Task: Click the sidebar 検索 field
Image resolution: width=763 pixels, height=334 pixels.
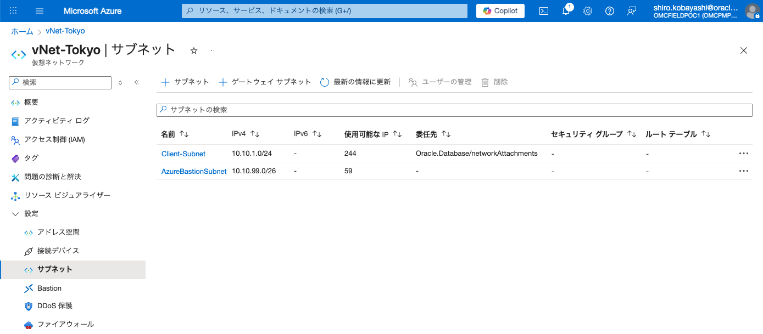Action: [x=60, y=82]
